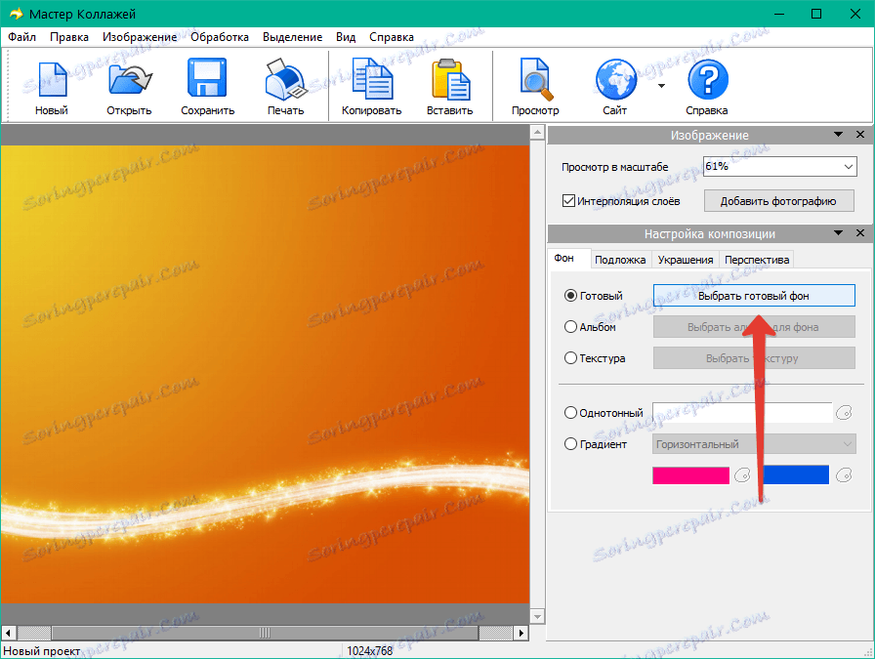Close the Настройка композиции panel
Screen dimensions: 875x659
(860, 232)
